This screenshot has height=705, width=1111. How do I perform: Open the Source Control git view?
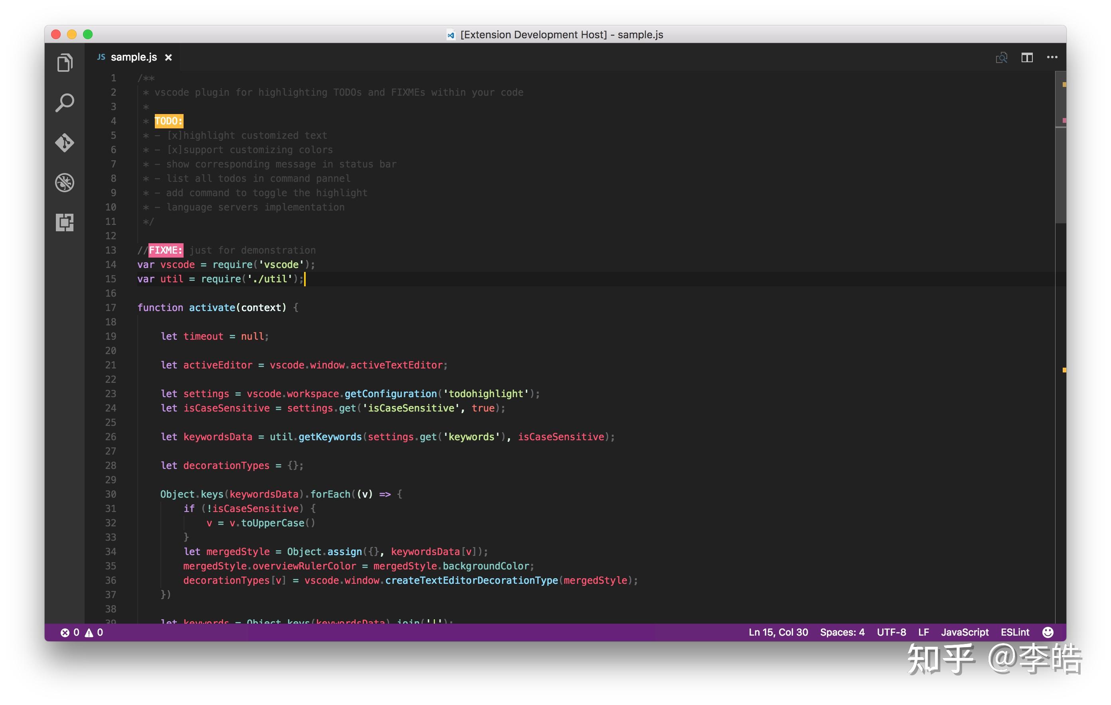pos(65,142)
